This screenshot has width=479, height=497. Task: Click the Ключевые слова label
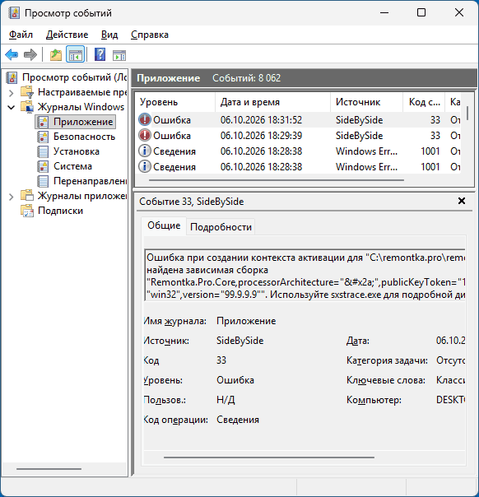(386, 379)
